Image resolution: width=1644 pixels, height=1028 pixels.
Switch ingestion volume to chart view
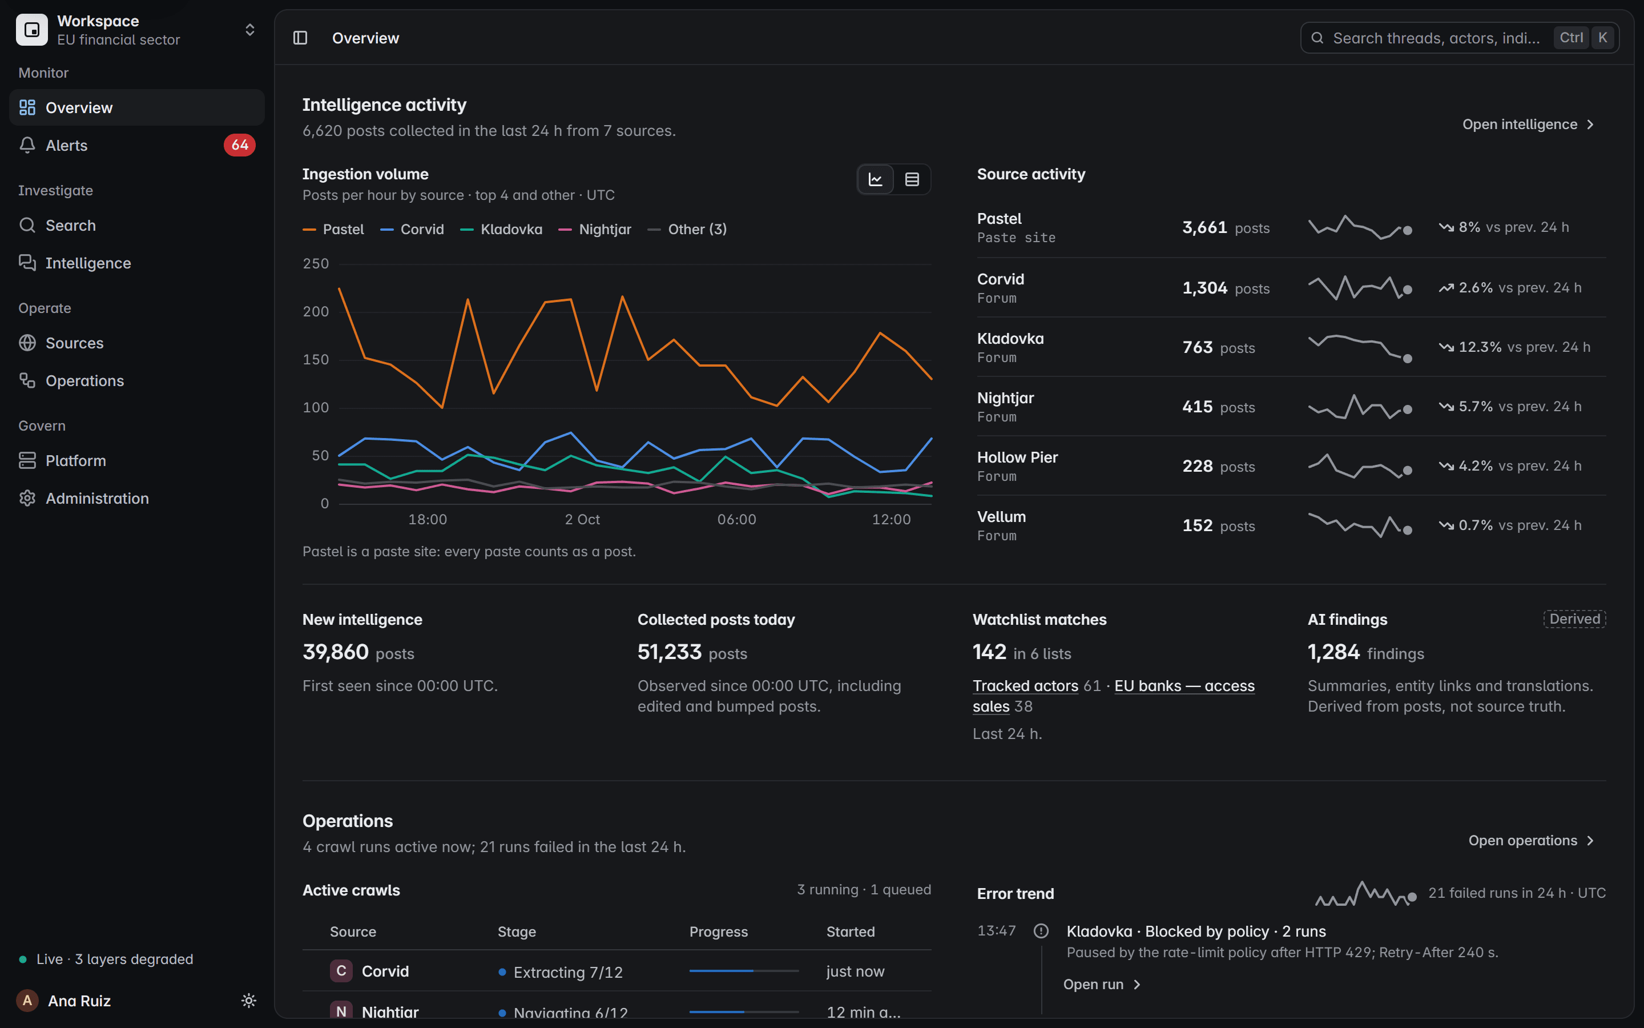pyautogui.click(x=876, y=179)
